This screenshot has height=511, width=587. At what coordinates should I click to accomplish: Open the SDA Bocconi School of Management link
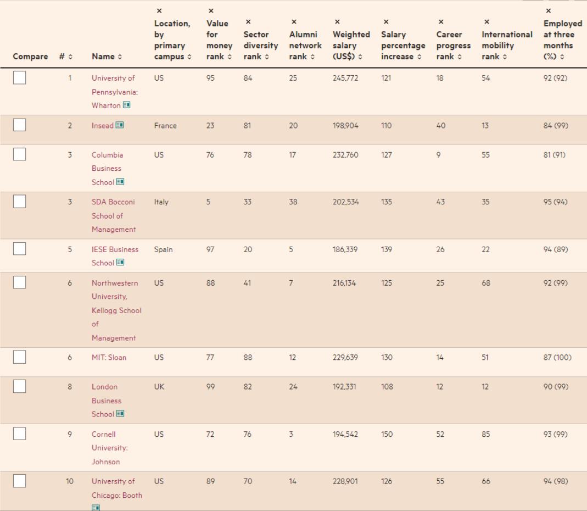point(113,215)
